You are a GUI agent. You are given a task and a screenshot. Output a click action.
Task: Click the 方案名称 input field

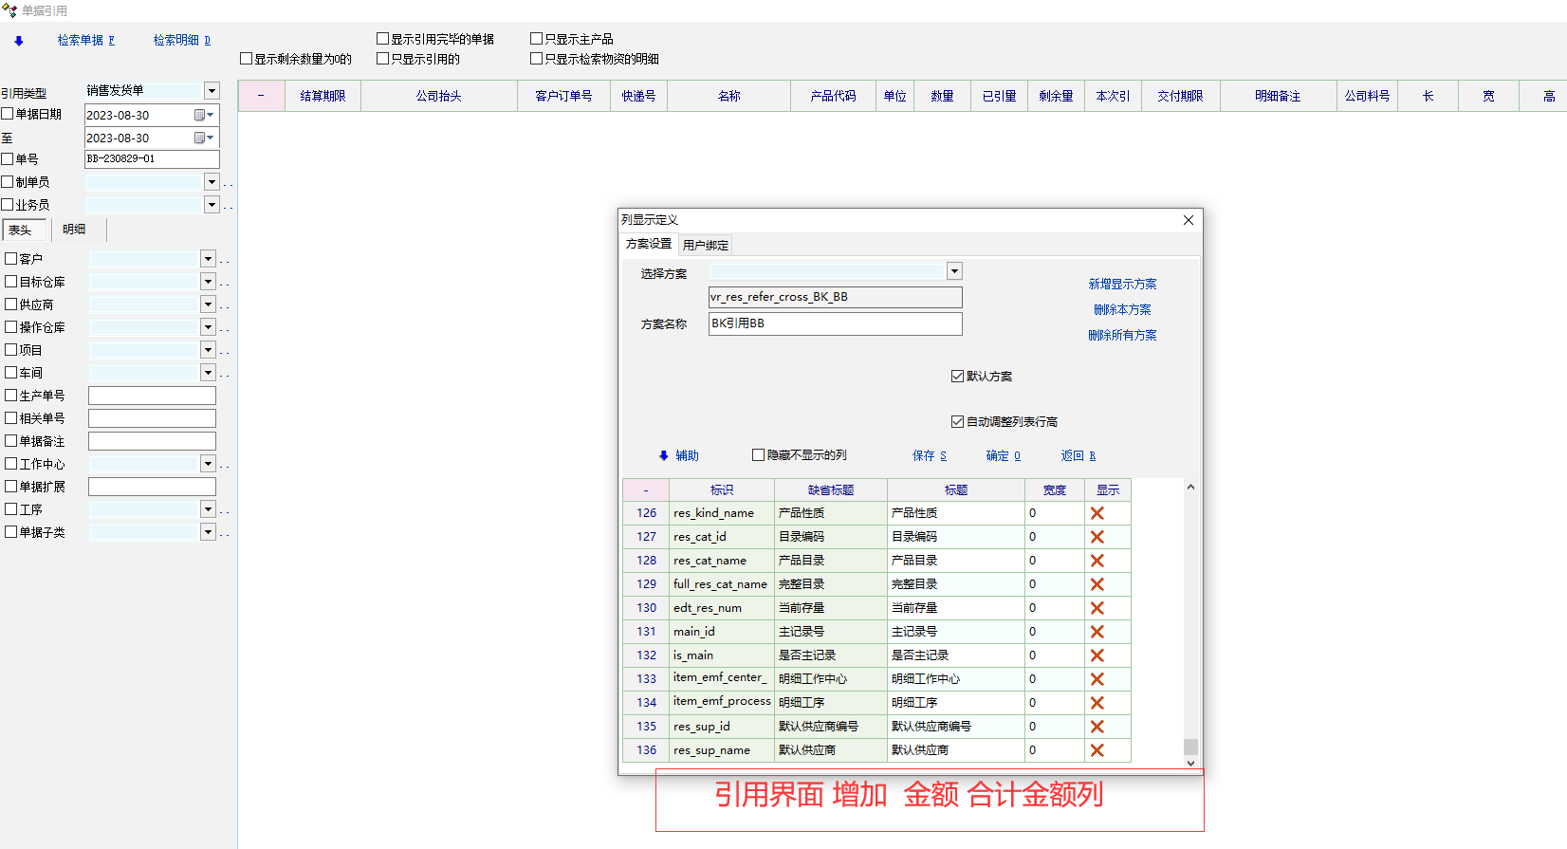[835, 323]
